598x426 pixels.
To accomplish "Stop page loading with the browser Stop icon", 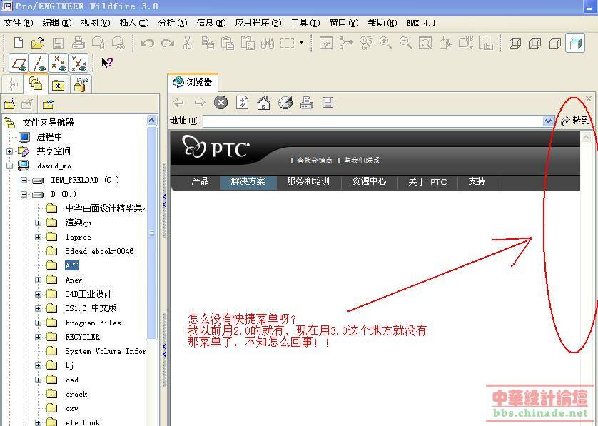I will (x=221, y=102).
